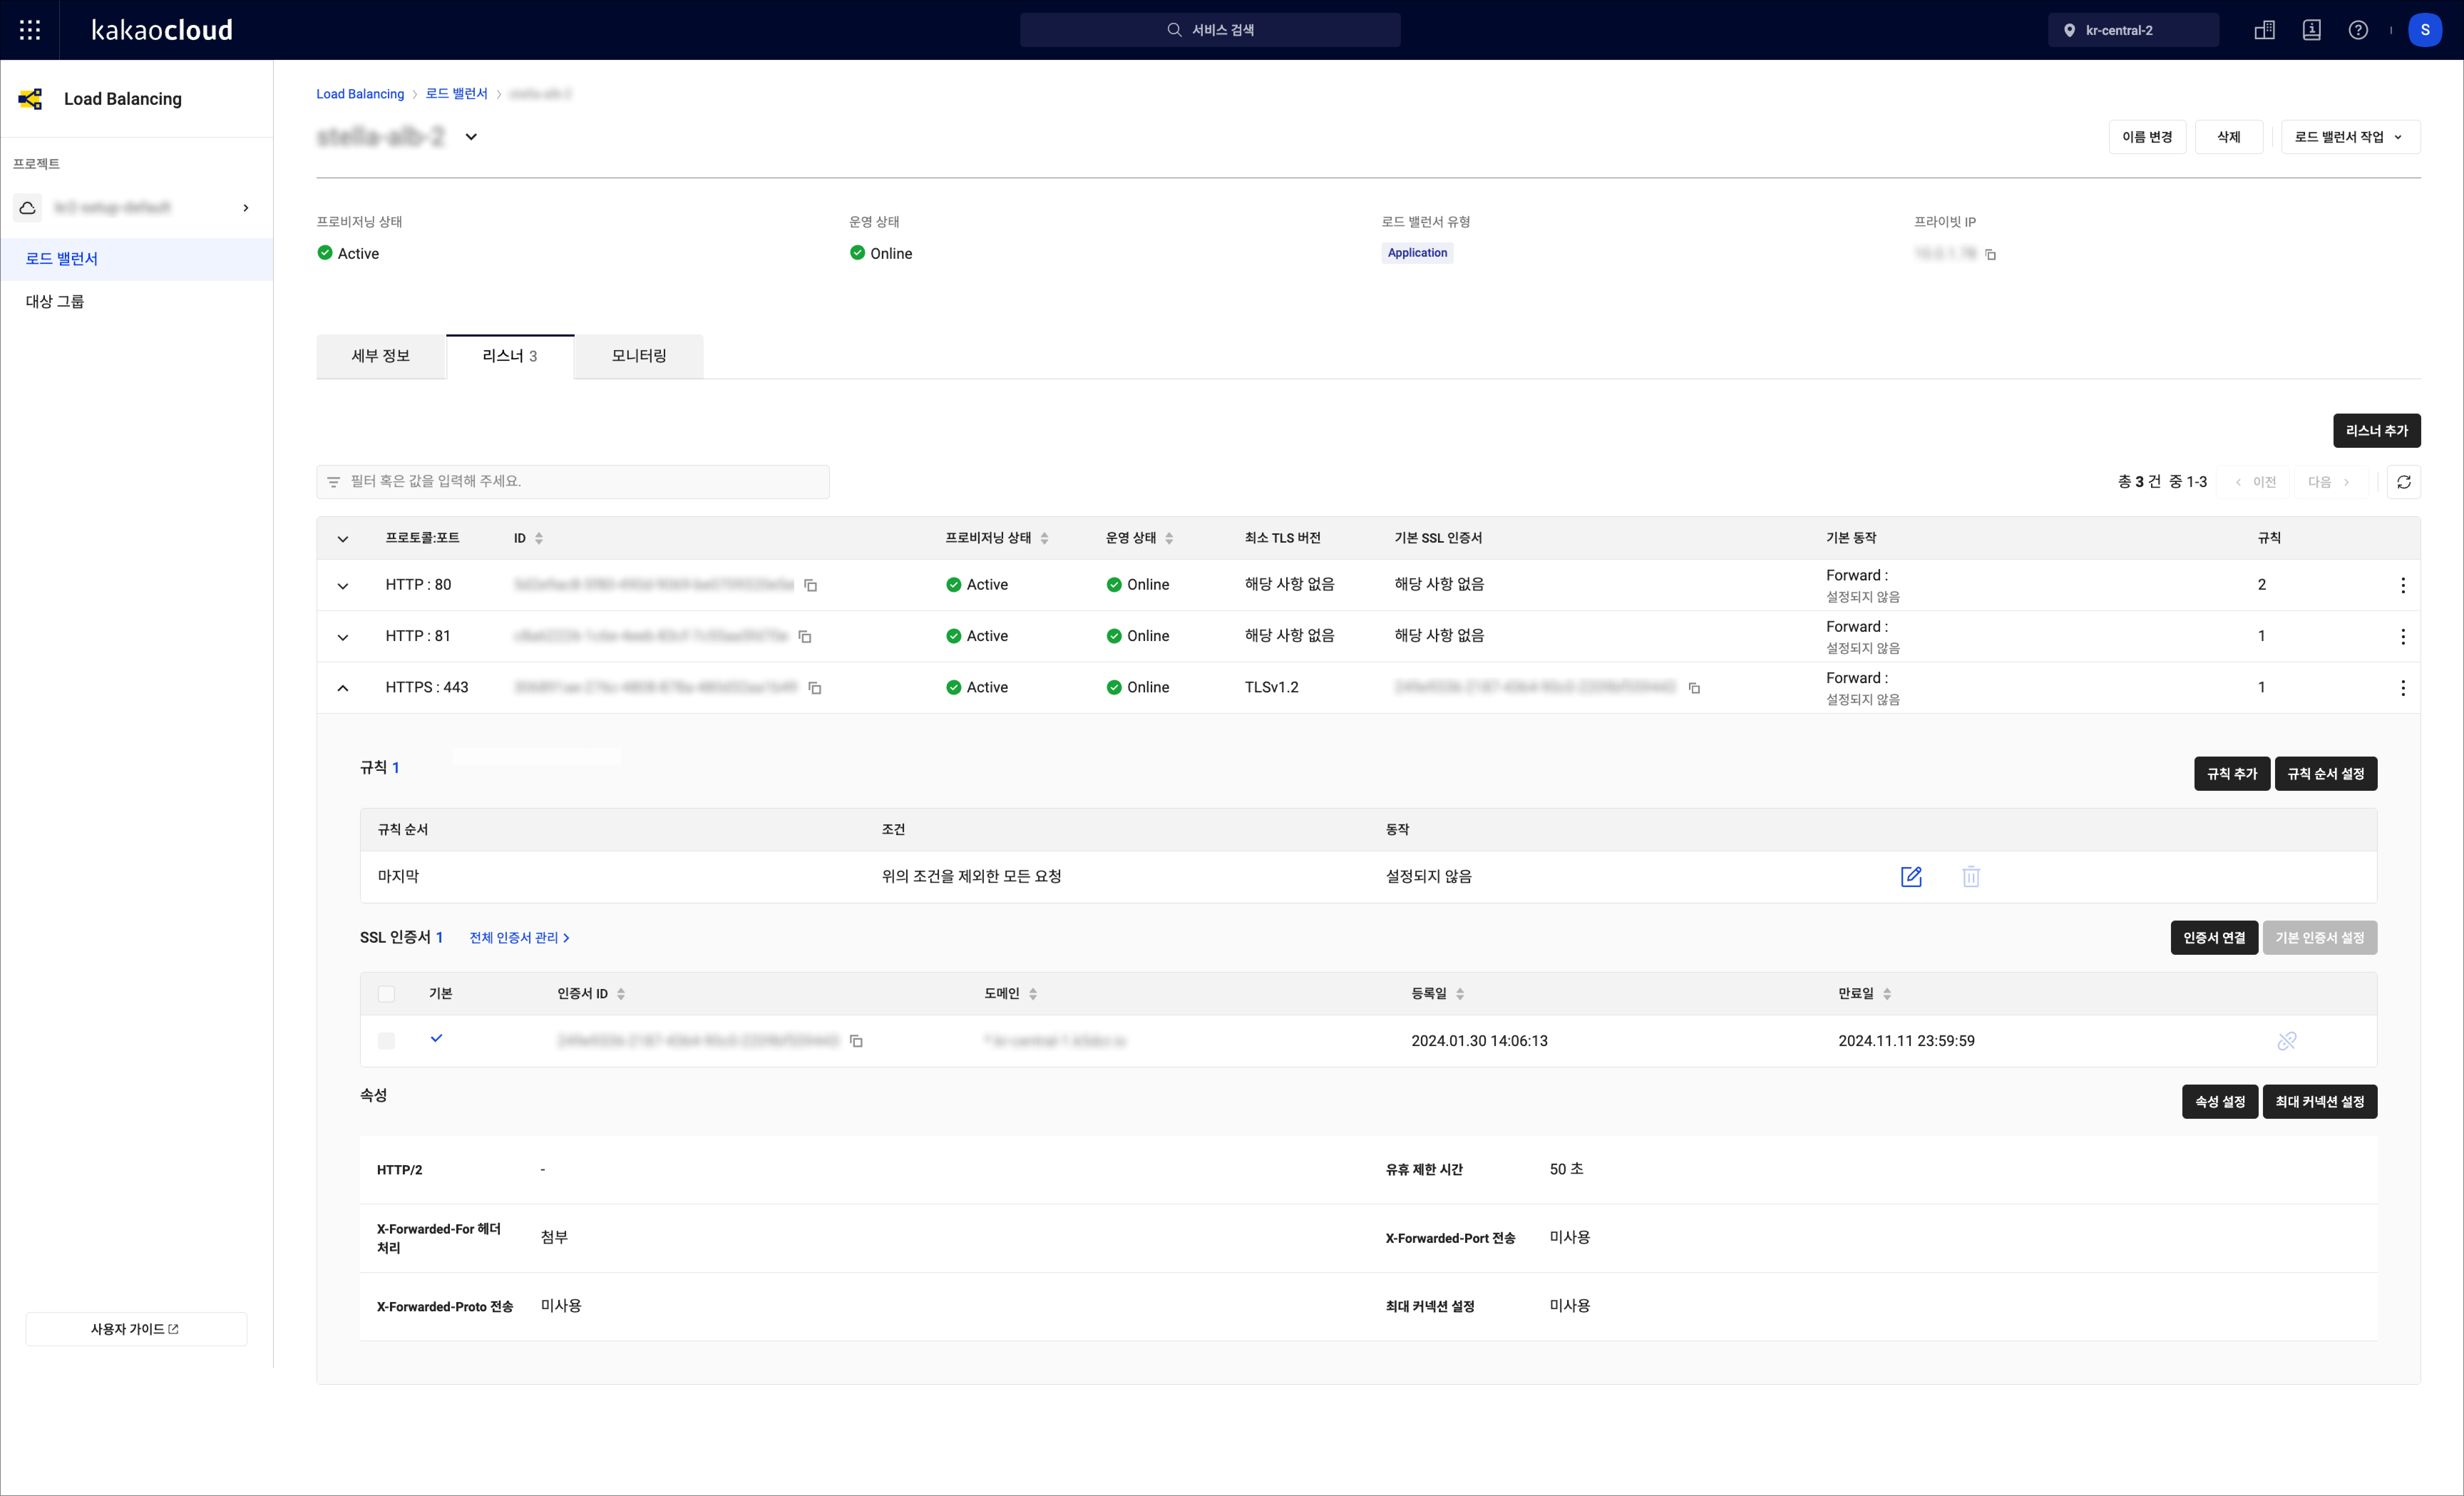Click the 속성 설정 button

2220,1102
